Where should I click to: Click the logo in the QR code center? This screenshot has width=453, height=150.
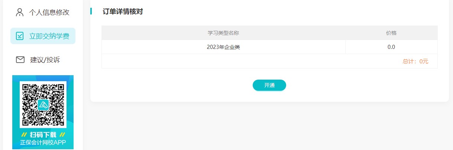tap(43, 105)
